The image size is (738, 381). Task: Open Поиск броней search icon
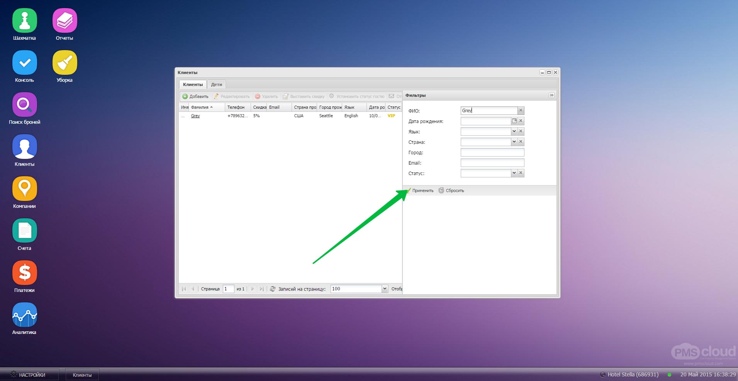[25, 105]
